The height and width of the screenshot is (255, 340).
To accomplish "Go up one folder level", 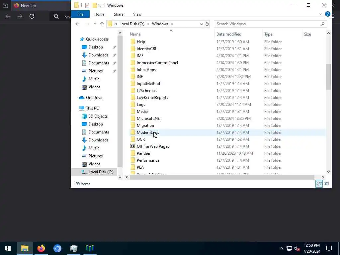I will [x=102, y=24].
